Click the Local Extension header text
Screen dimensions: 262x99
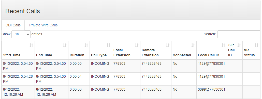pyautogui.click(x=122, y=53)
